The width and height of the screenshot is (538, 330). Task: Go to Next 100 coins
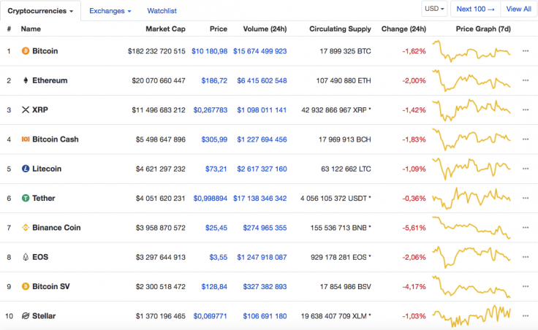(x=475, y=9)
